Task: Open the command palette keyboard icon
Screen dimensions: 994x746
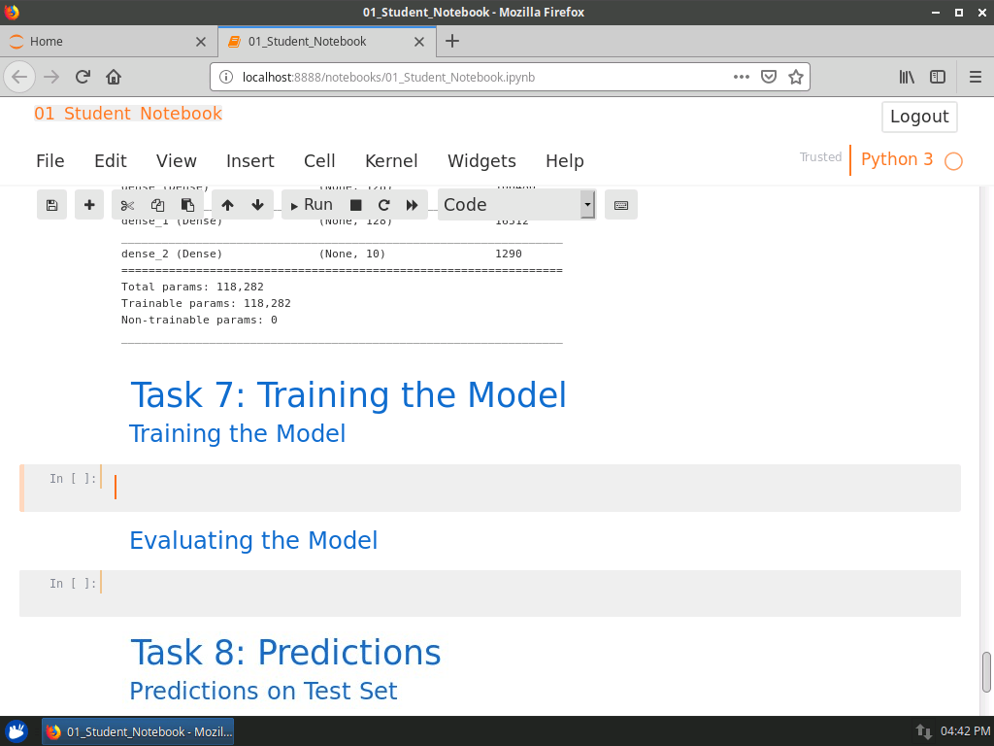Action: (x=621, y=205)
